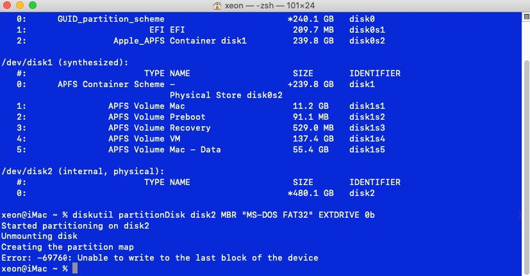Click the '137.4 GB' size of VM volume
Viewport: 530px width, 276px height.
coord(313,138)
